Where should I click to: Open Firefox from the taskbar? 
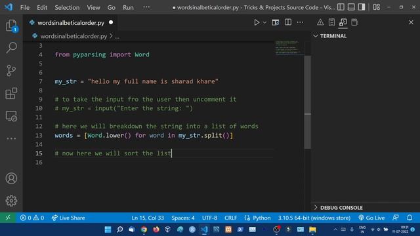(156, 229)
